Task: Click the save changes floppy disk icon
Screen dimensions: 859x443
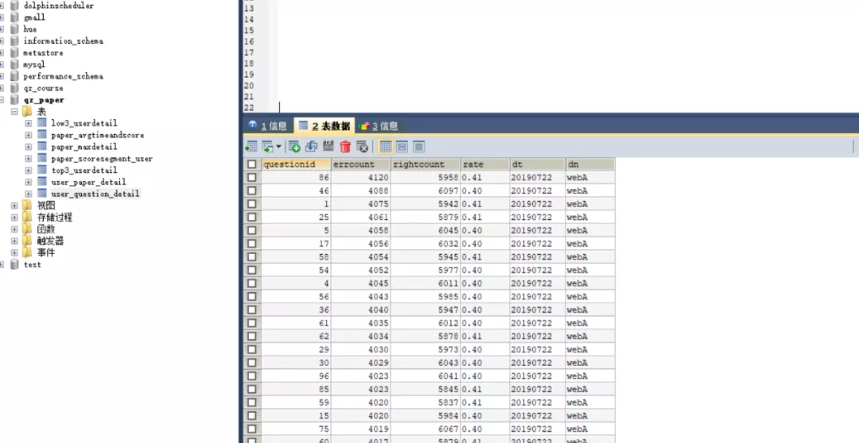Action: [x=328, y=146]
